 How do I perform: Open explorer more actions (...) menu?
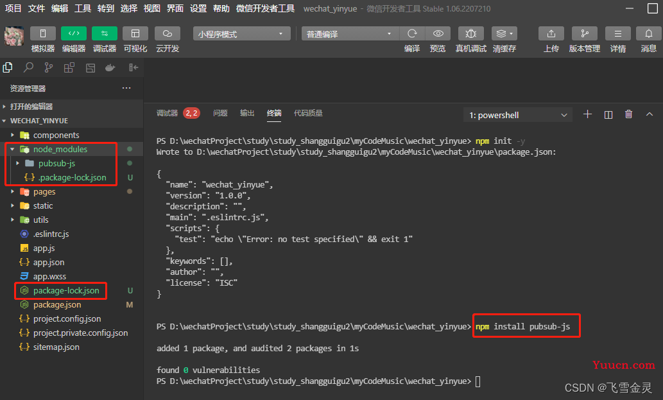point(126,88)
